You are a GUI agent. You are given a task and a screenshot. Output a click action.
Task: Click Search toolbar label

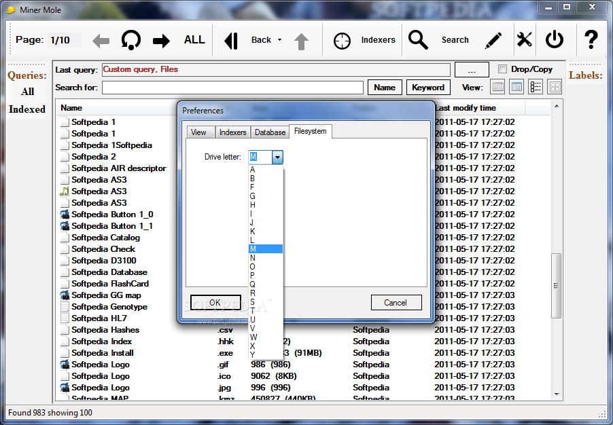[455, 40]
